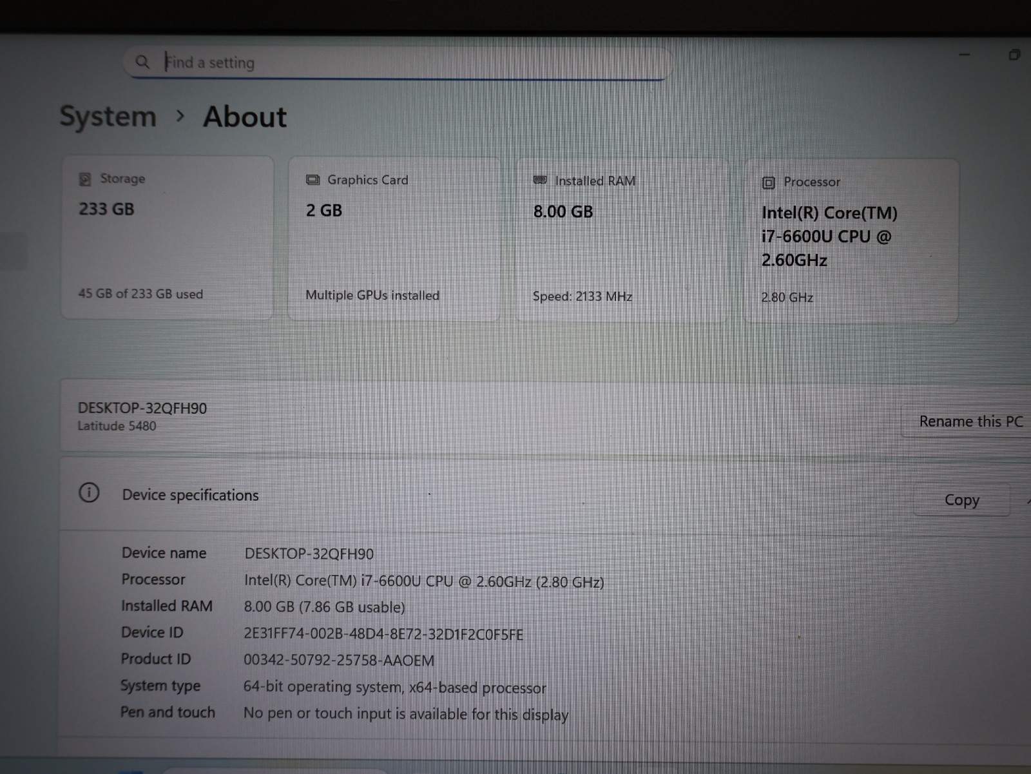Copy the device specifications
The width and height of the screenshot is (1031, 774).
[961, 500]
